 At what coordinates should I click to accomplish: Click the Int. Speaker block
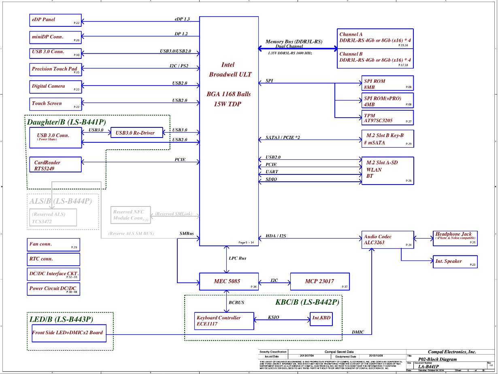click(x=455, y=262)
